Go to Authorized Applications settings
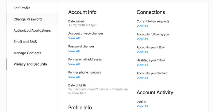The height and width of the screenshot is (112, 213). coord(32,31)
